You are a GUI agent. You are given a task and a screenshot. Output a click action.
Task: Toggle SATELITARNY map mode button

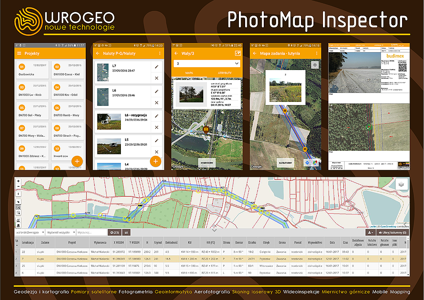click(285, 162)
